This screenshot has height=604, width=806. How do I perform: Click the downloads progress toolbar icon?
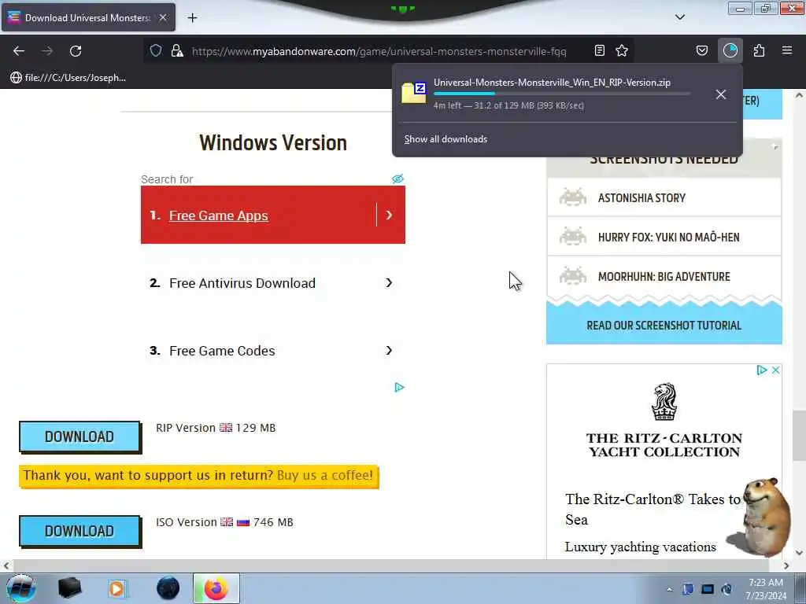click(x=730, y=50)
